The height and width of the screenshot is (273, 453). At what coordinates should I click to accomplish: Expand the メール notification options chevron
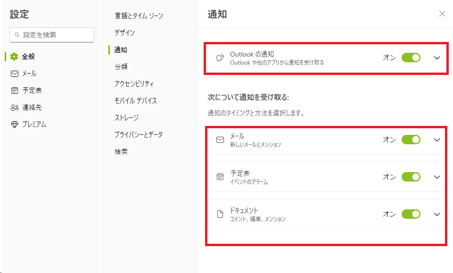(x=437, y=140)
